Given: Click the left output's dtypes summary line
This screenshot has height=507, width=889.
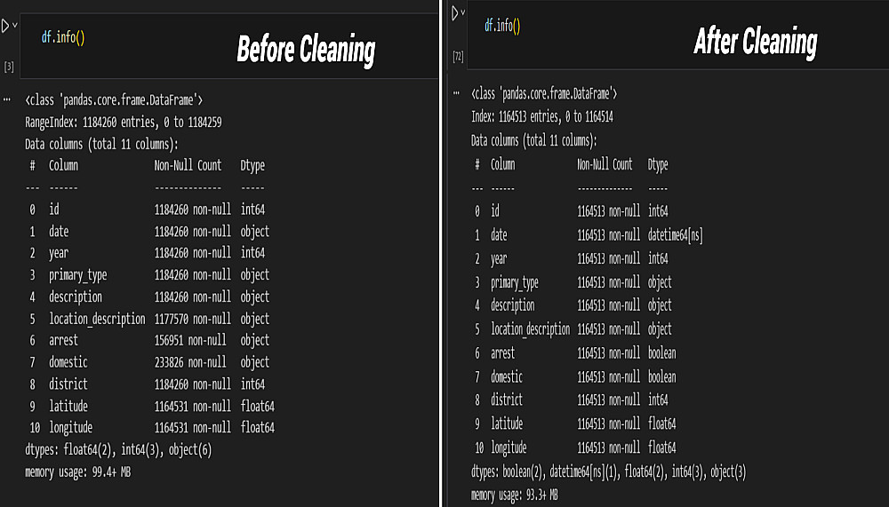Looking at the screenshot, I should (x=117, y=449).
